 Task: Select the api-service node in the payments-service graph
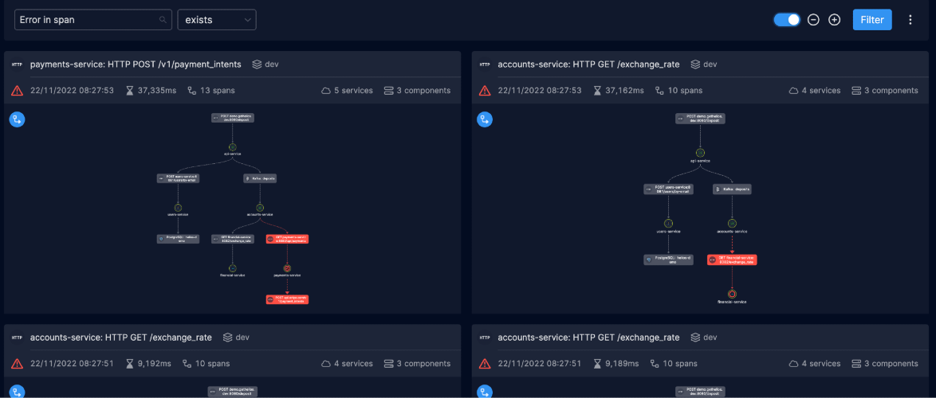coord(233,147)
